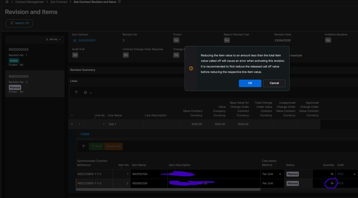
Task: Toggle the Audit Trail No badge
Action: pos(75,55)
